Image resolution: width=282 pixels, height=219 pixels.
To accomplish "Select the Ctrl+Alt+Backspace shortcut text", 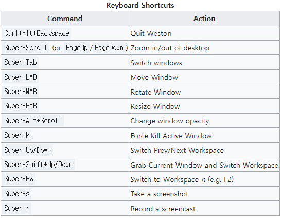I will coord(37,33).
